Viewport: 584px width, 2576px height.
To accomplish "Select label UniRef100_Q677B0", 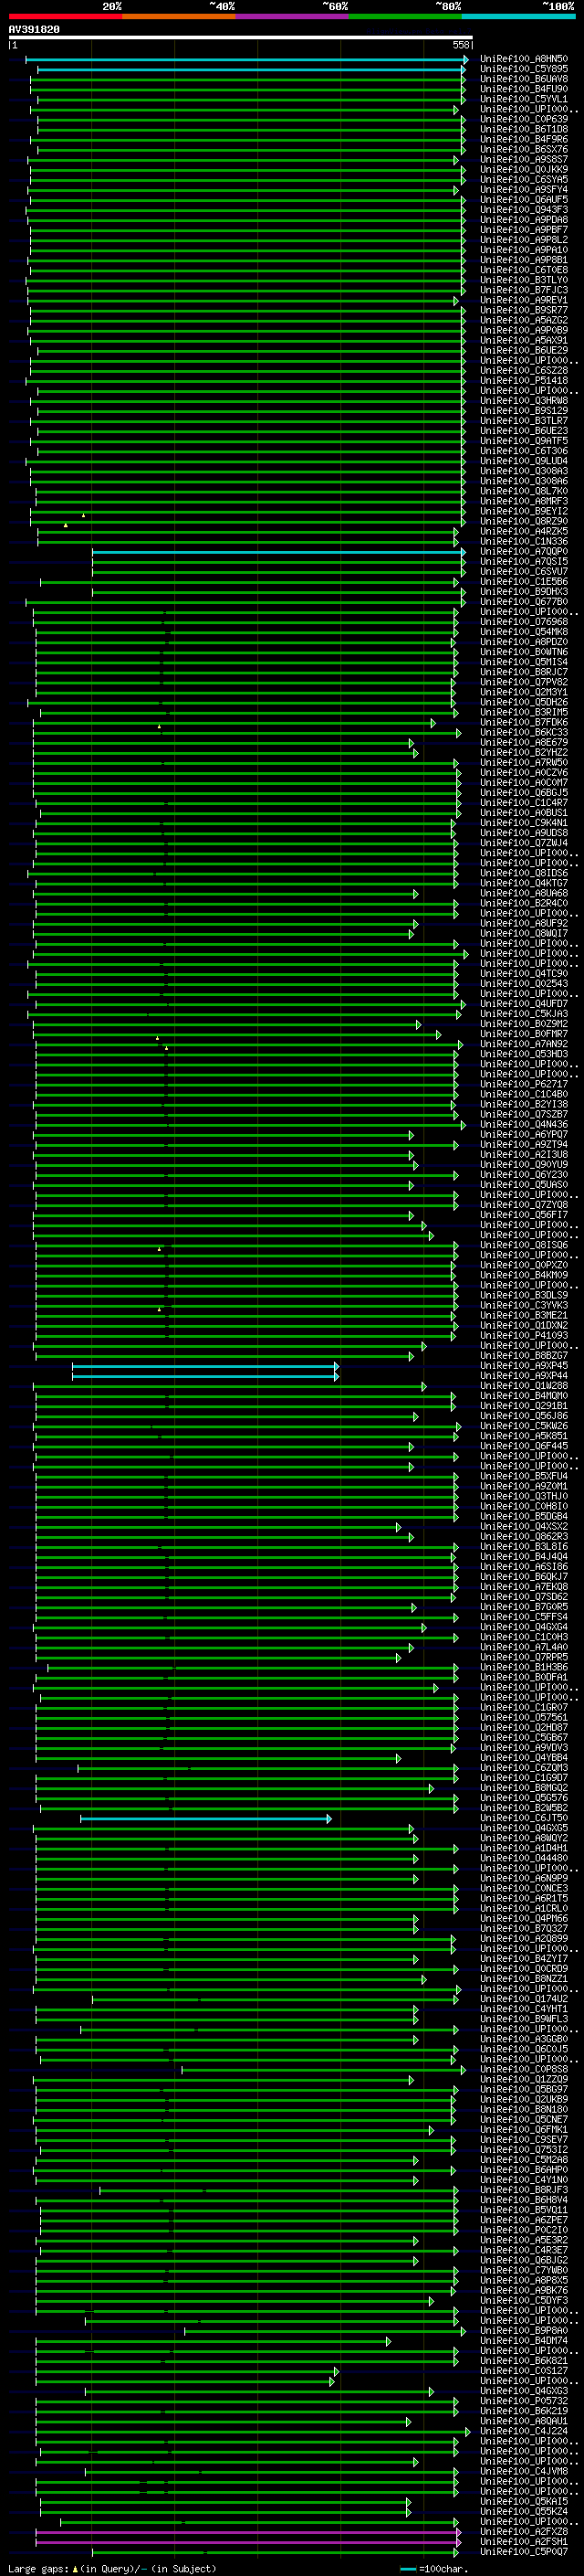I will pyautogui.click(x=524, y=601).
